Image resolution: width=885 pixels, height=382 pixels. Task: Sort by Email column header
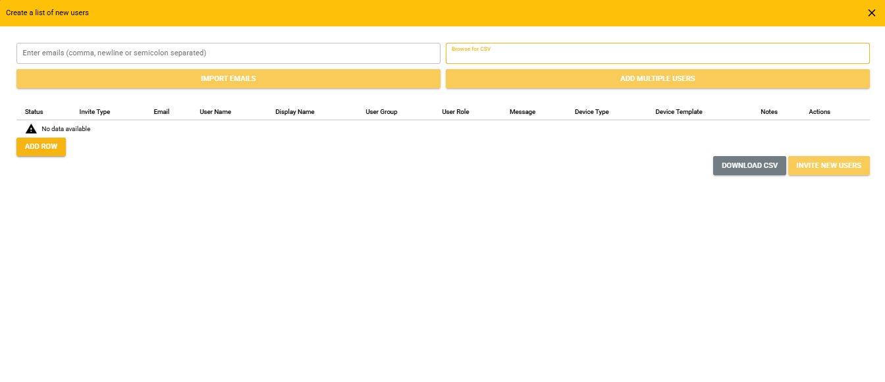161,112
